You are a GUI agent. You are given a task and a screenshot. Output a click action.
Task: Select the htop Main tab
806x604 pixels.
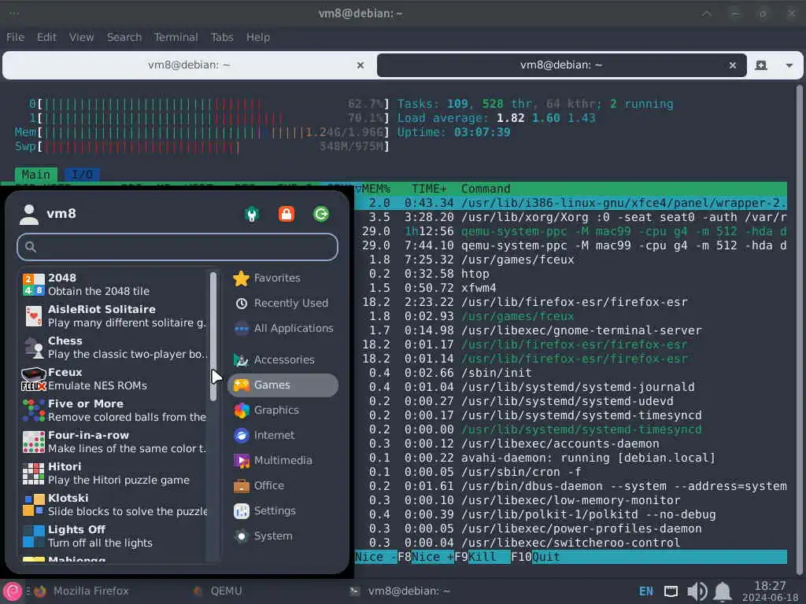[36, 175]
